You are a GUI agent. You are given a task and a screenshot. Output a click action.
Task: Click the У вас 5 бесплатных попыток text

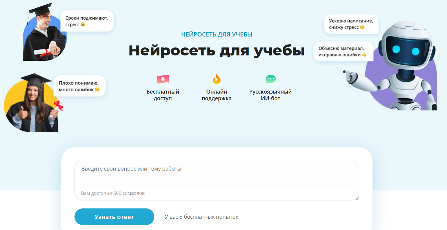click(x=201, y=216)
